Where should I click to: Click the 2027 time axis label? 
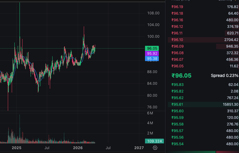[139, 148]
